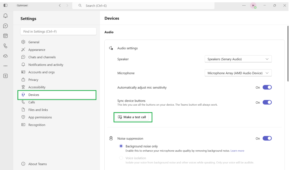Click About Teams

(x=37, y=164)
